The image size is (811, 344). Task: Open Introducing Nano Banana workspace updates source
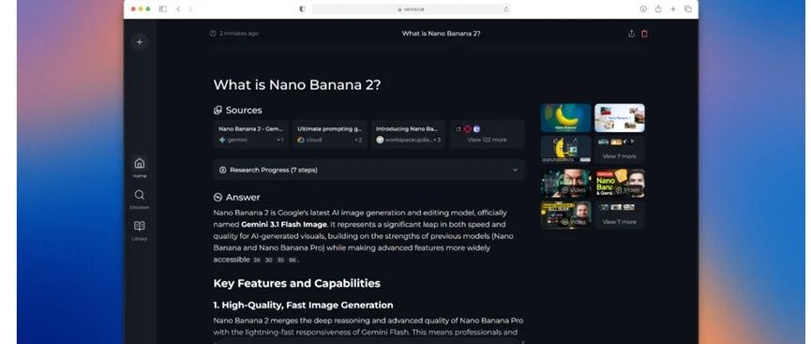pos(408,134)
